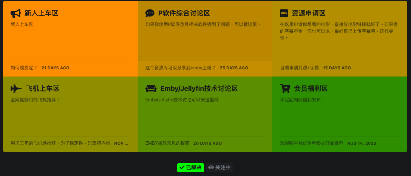This screenshot has width=411, height=176.
Task: Click the 21 DAYS AGO timestamp
Action: point(56,68)
